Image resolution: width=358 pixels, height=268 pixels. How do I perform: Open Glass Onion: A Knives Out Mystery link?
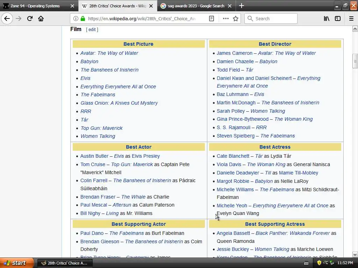tap(119, 103)
